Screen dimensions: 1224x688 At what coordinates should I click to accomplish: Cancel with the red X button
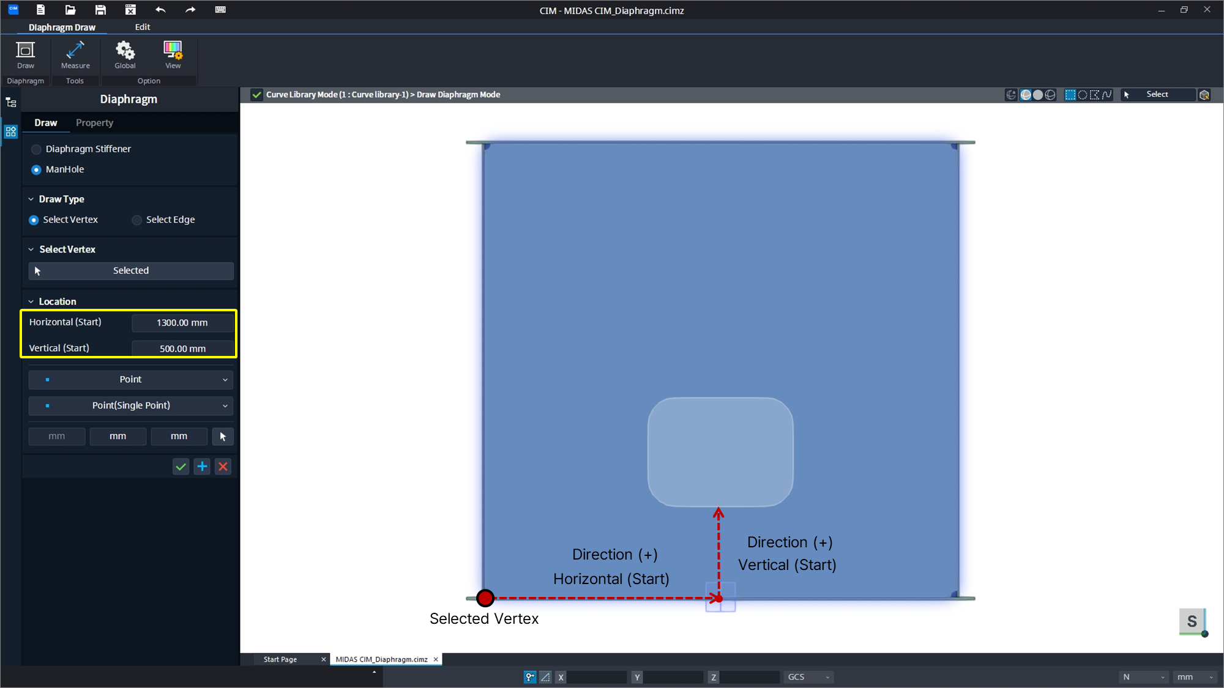pos(223,467)
